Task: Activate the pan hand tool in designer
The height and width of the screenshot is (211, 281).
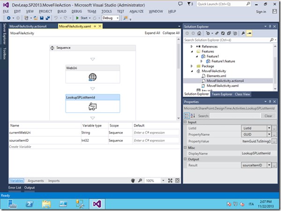Action: pyautogui.click(x=133, y=181)
